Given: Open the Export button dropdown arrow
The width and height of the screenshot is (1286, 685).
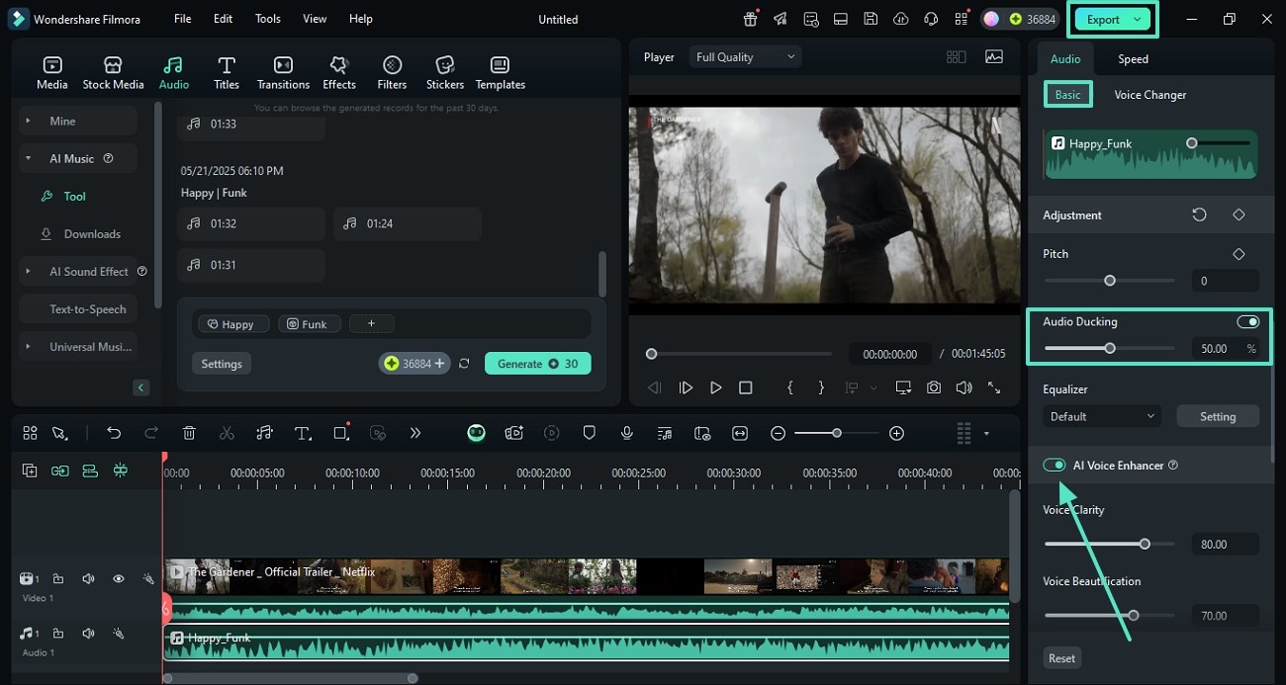Looking at the screenshot, I should pos(1138,19).
